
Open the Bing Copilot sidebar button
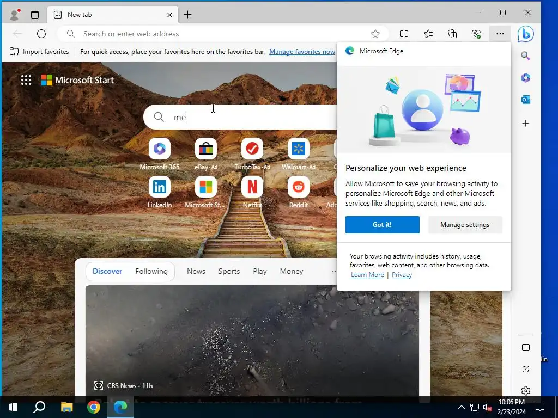(526, 34)
